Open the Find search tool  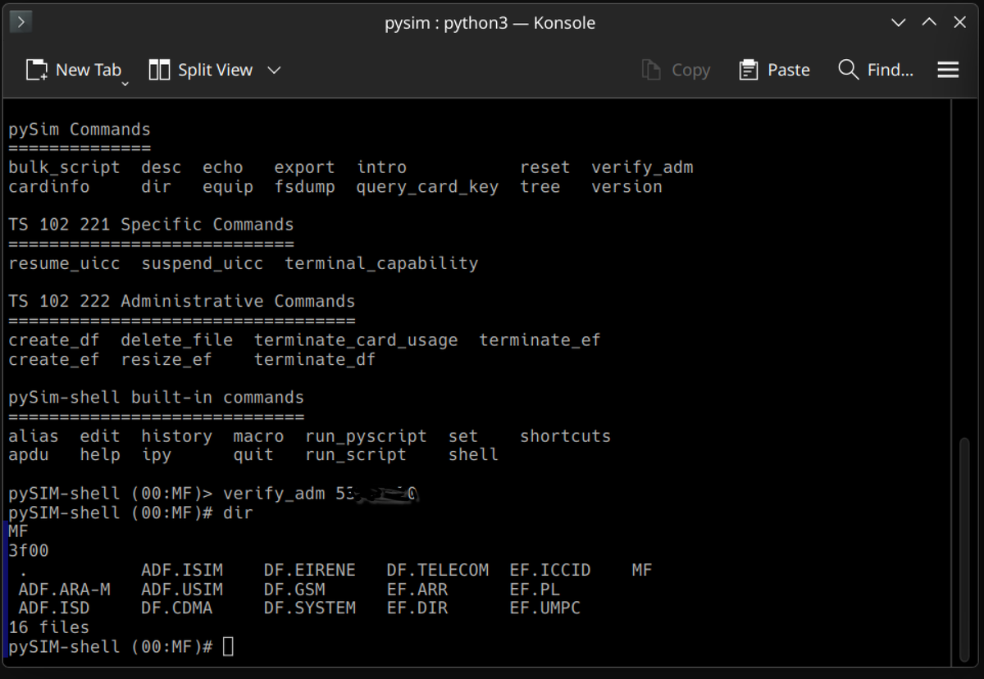click(876, 71)
